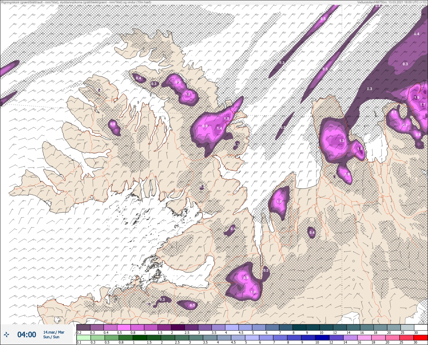Pick the bright red lower-scale swatch starting at 30
The width and height of the screenshot is (428, 345).
pos(421,338)
